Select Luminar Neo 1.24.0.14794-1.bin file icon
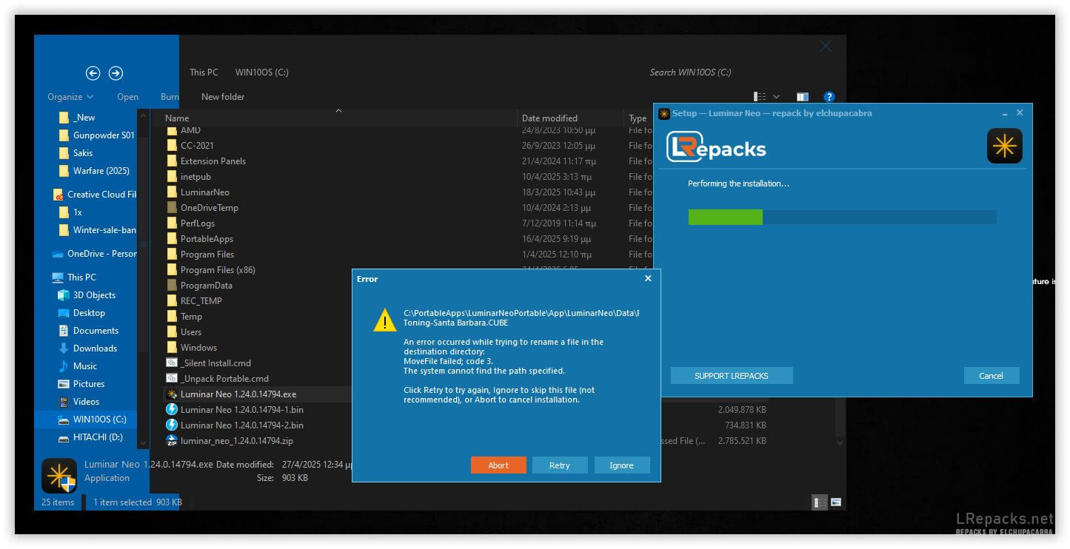1070x549 pixels. (172, 410)
